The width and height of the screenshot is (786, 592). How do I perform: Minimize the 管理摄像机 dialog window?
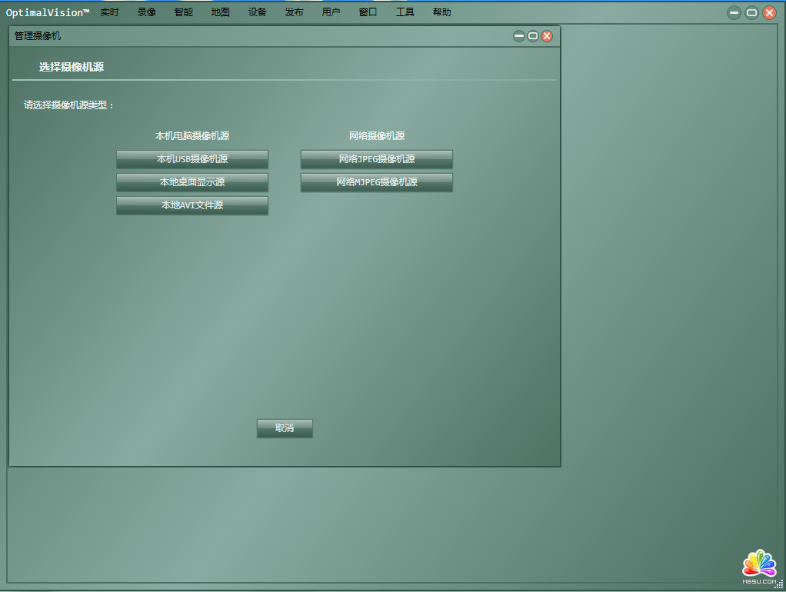pos(519,36)
